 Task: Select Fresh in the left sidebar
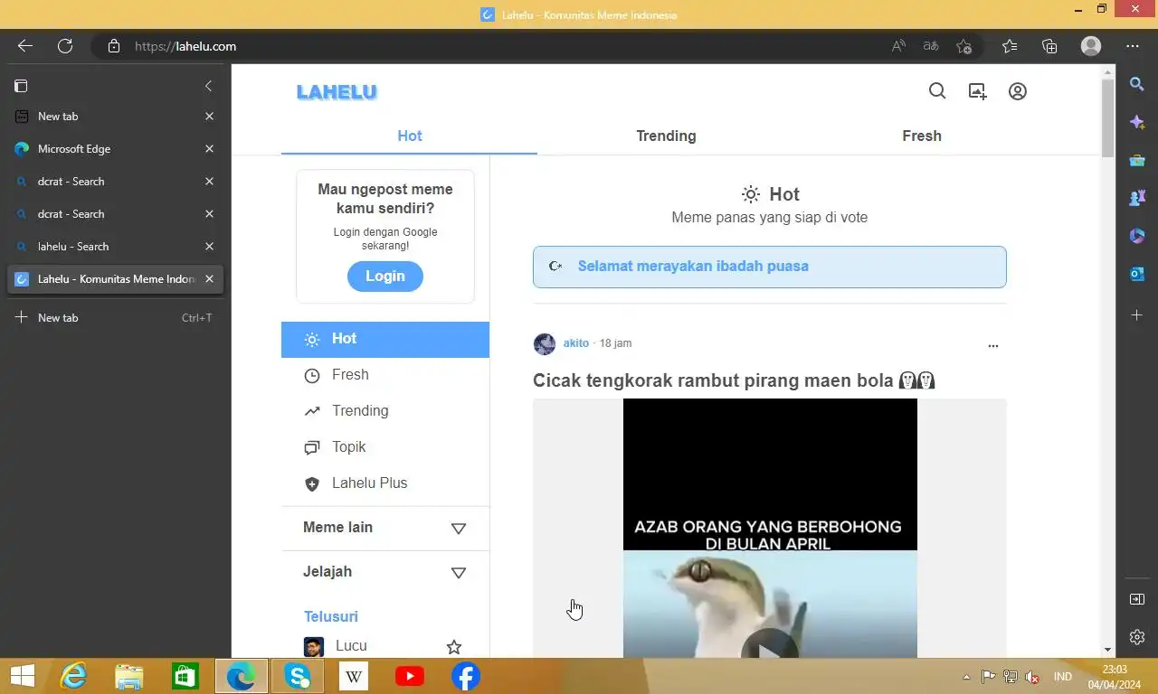pos(385,375)
